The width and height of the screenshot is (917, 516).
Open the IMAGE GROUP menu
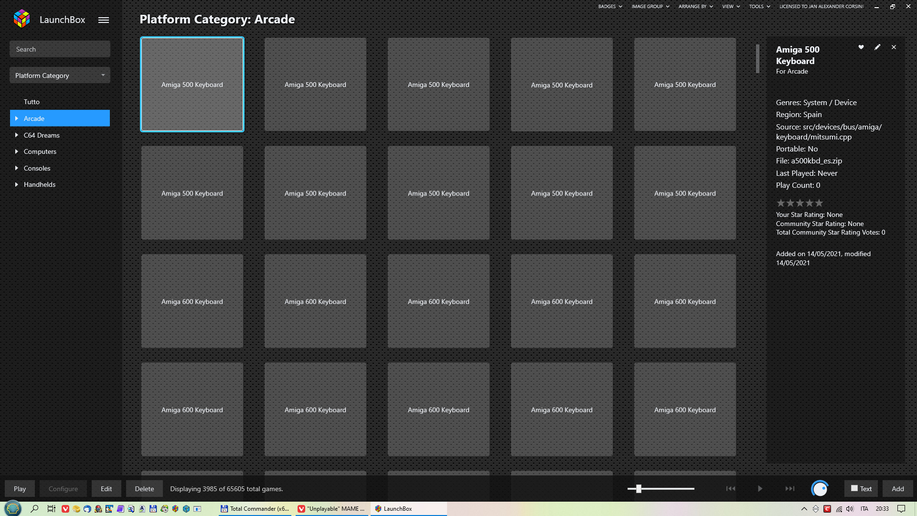tap(650, 7)
